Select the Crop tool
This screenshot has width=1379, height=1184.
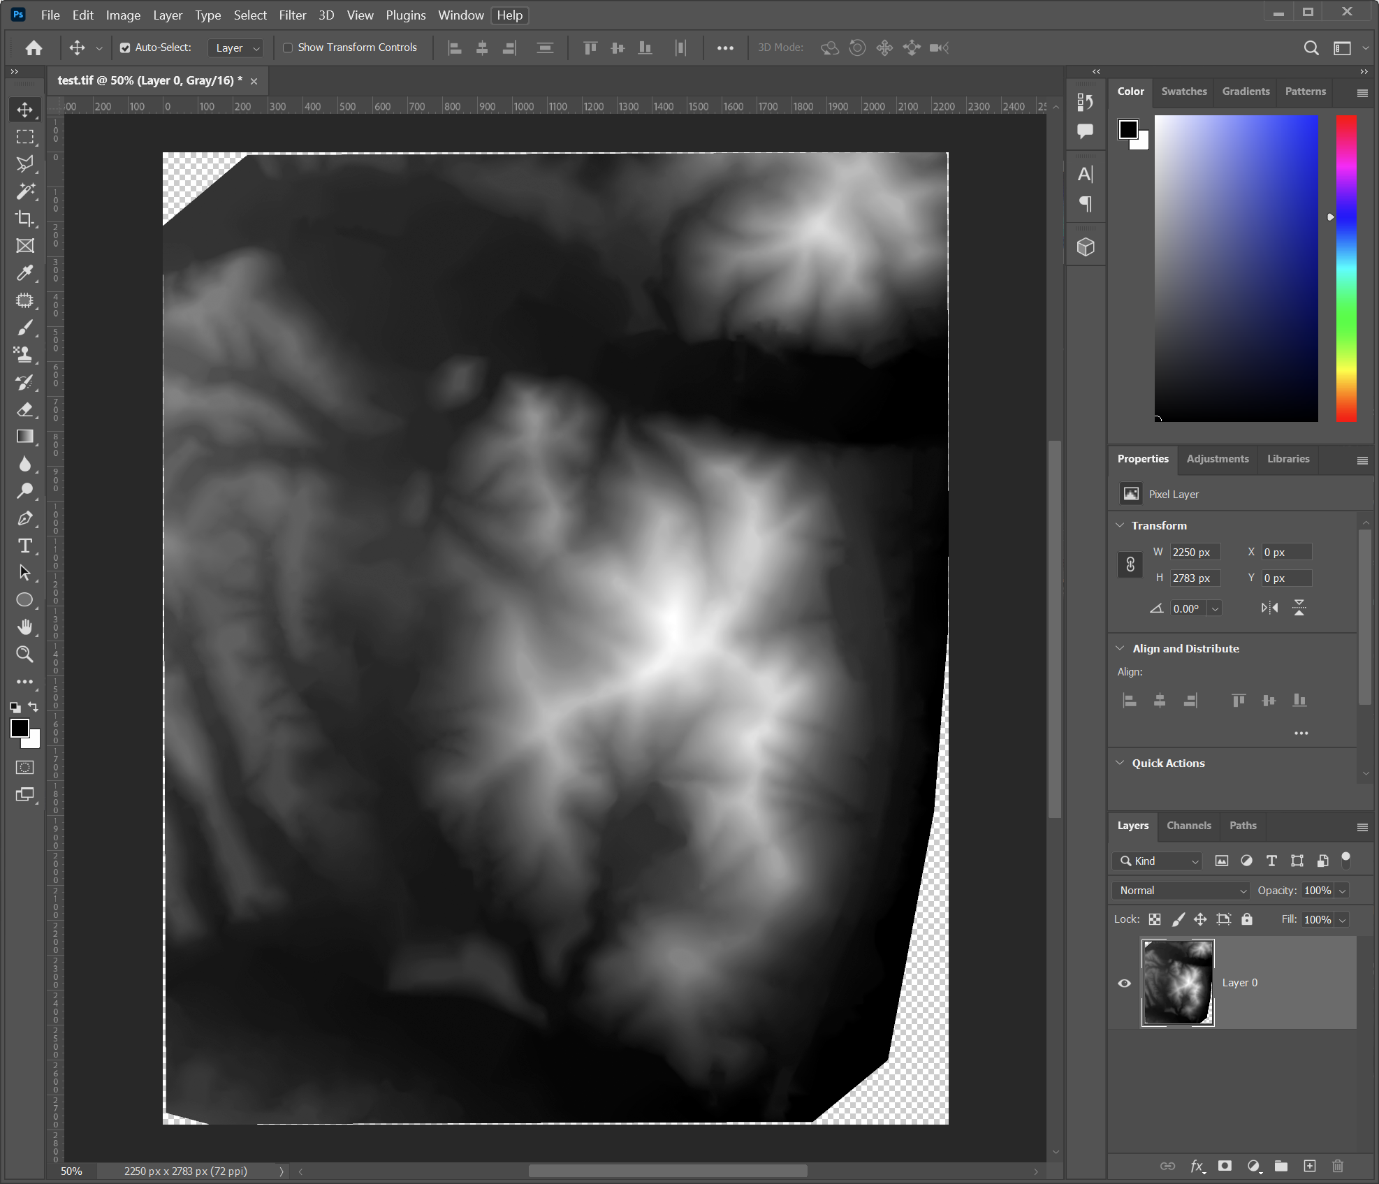coord(24,219)
